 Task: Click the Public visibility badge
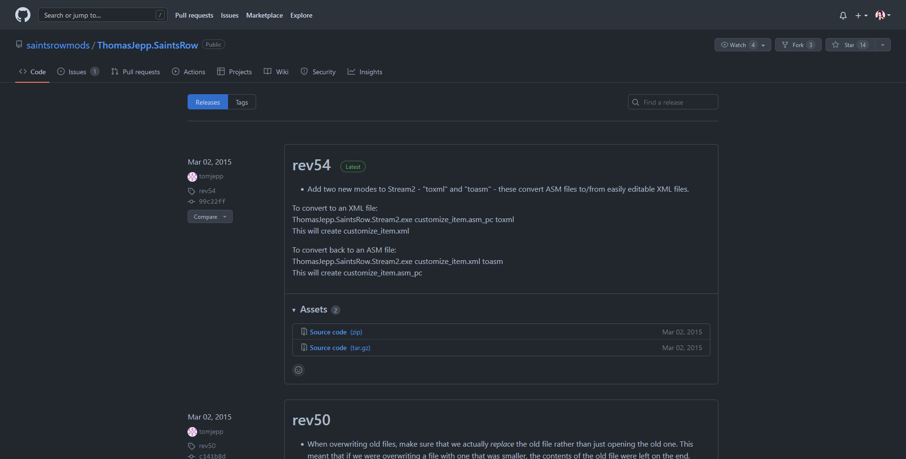pos(213,44)
